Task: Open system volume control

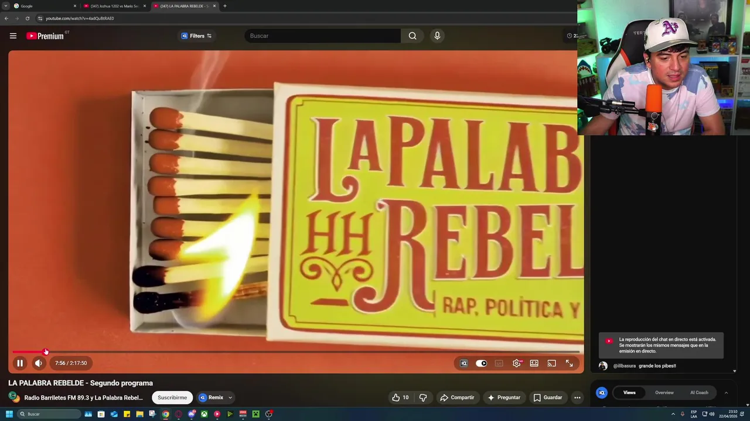Action: [712, 414]
